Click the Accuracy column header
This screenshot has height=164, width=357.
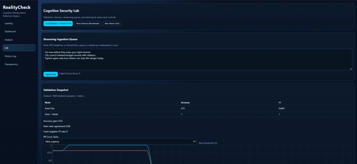[x=185, y=102]
